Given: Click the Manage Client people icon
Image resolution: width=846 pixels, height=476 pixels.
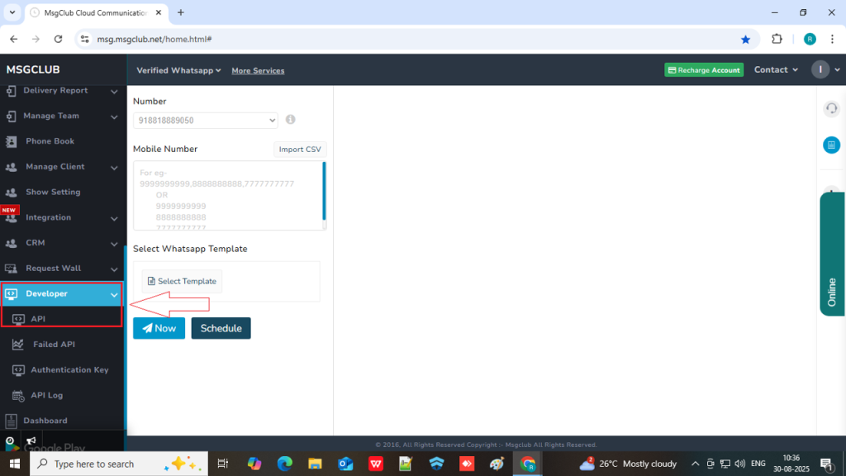Looking at the screenshot, I should click(11, 167).
